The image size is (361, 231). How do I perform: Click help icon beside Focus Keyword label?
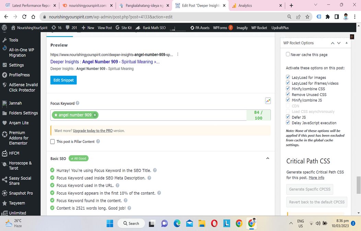[x=78, y=103]
